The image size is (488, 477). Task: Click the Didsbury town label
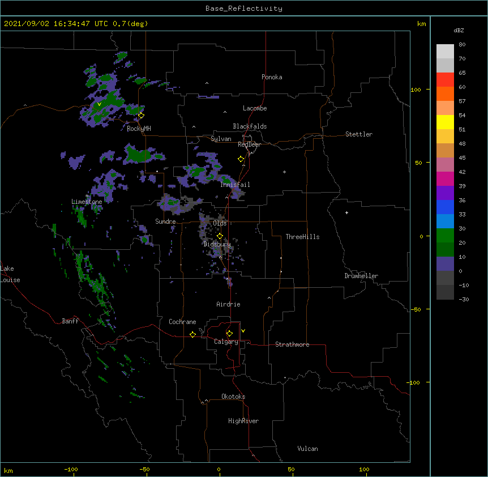pos(217,244)
